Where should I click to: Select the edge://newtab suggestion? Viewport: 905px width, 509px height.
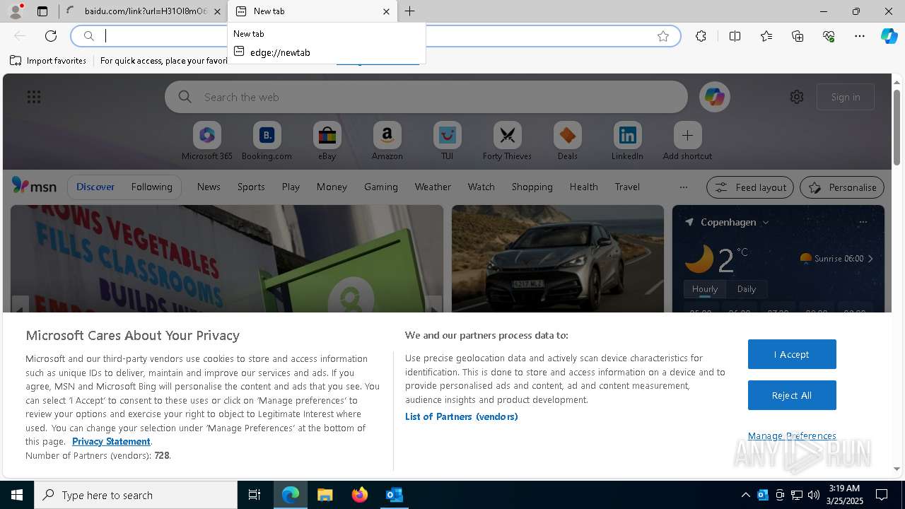click(x=327, y=52)
